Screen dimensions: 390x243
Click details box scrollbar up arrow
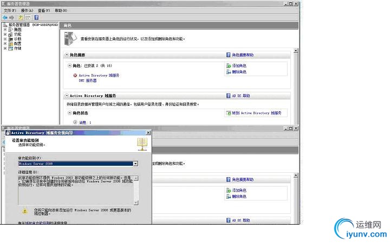[136, 178]
